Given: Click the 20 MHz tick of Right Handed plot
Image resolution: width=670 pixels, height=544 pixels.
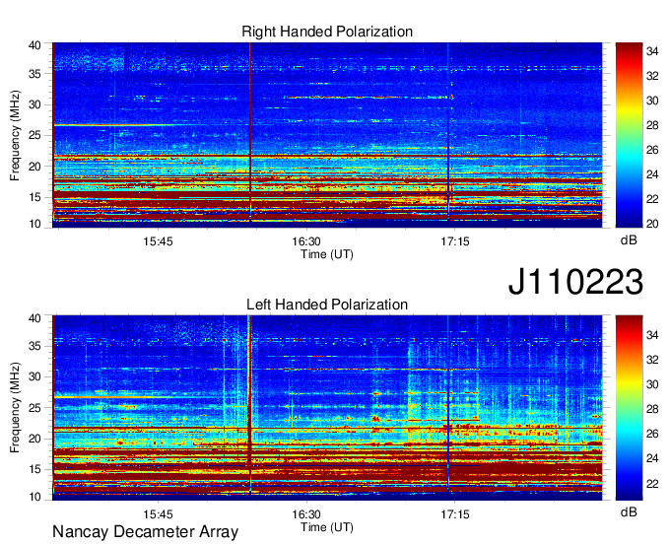Looking at the screenshot, I should (x=34, y=167).
